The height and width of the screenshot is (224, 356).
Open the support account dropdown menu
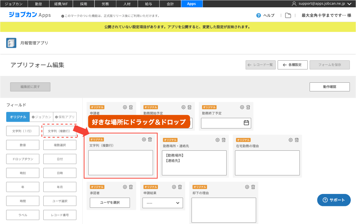pyautogui.click(x=322, y=4)
